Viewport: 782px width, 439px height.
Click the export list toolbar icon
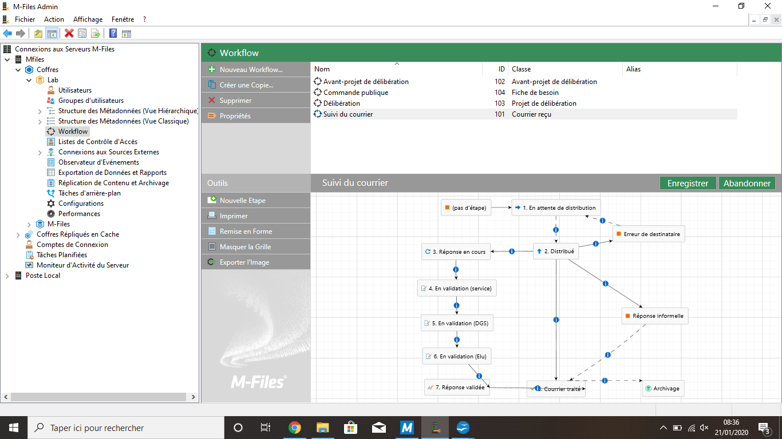[96, 34]
